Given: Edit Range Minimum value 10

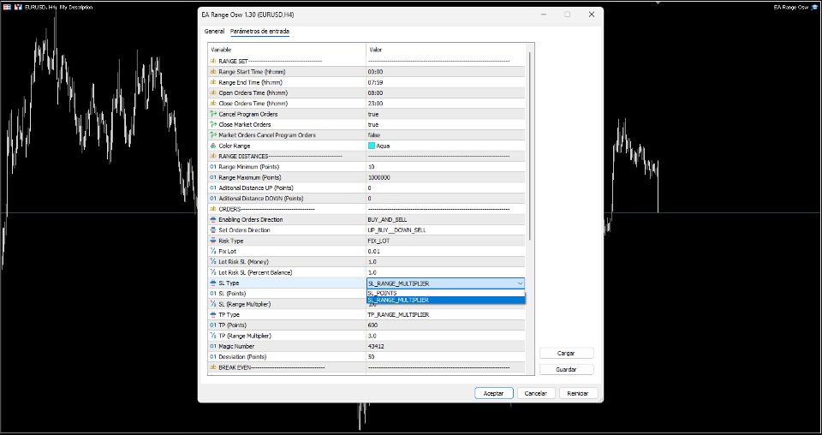Looking at the screenshot, I should tap(445, 167).
